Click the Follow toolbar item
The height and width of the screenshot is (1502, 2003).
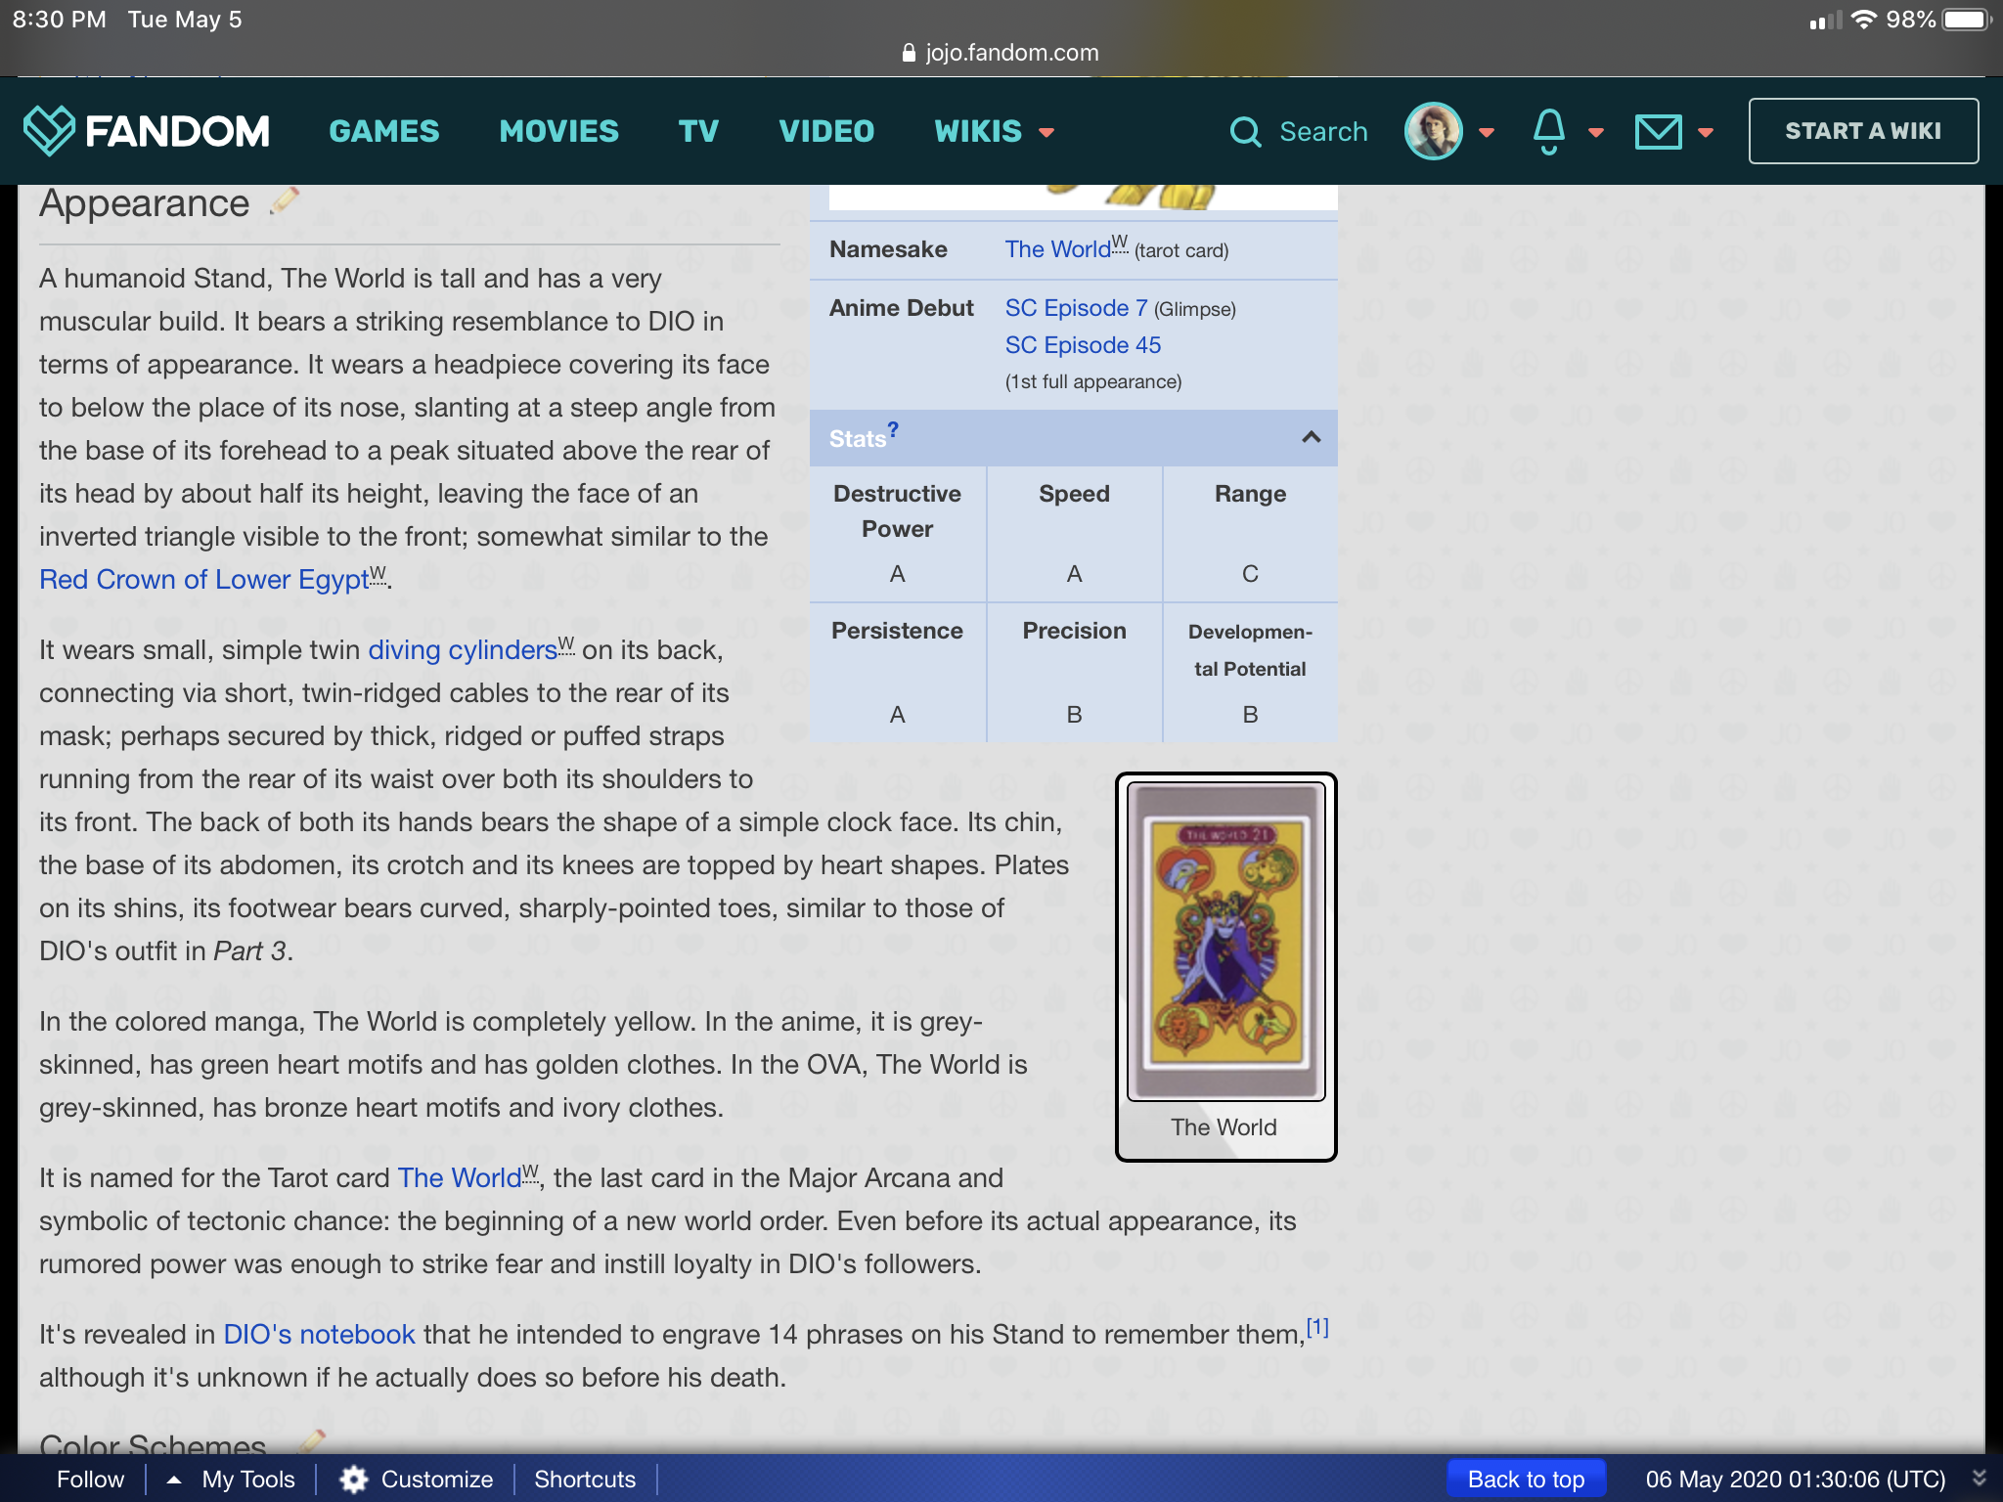[x=90, y=1479]
